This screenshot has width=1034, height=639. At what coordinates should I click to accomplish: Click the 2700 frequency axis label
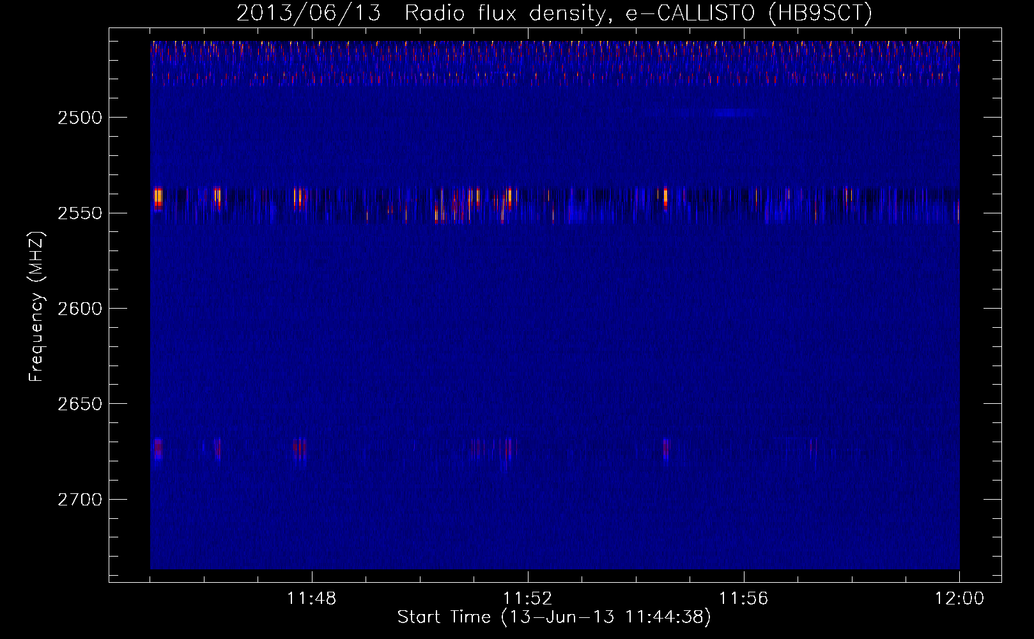coord(80,499)
